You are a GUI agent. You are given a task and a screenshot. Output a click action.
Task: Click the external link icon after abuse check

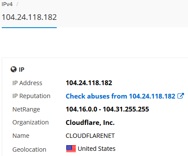[181, 96]
